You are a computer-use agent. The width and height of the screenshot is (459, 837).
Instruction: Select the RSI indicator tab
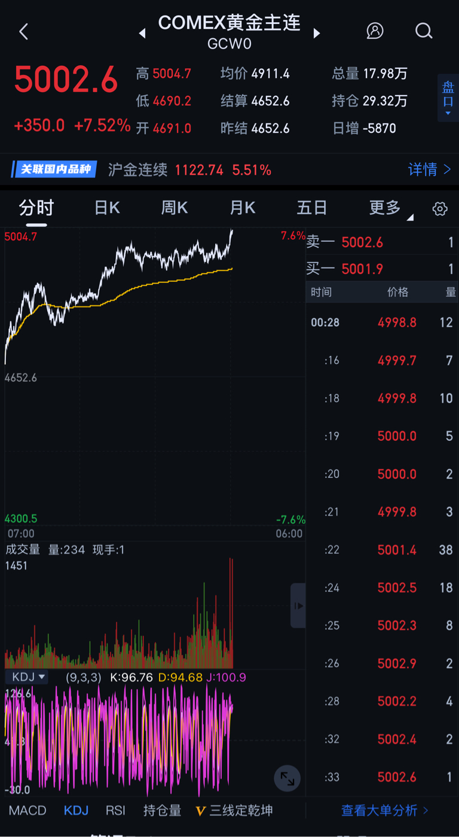116,811
